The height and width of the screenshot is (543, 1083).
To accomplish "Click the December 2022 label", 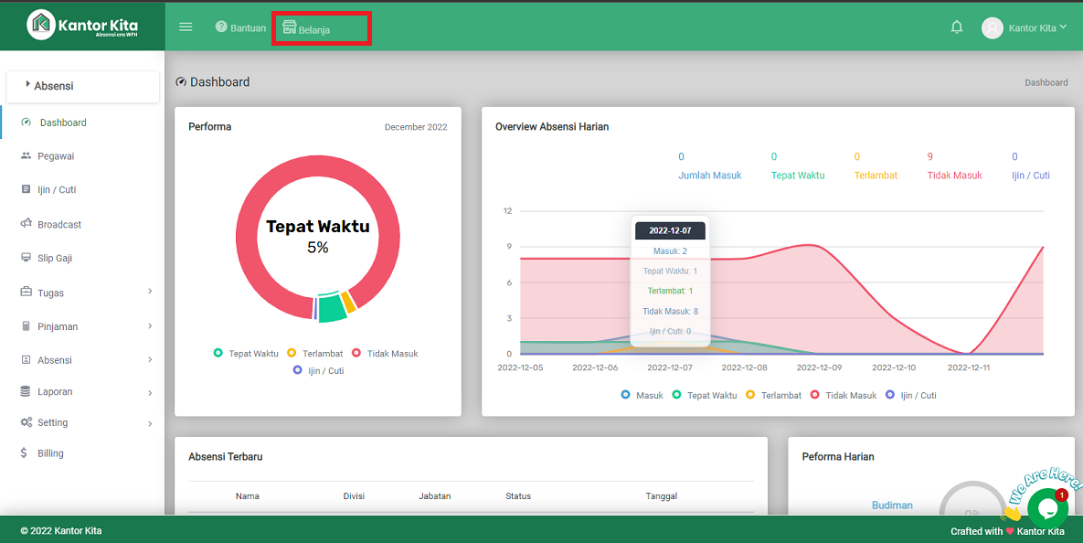I will 416,127.
